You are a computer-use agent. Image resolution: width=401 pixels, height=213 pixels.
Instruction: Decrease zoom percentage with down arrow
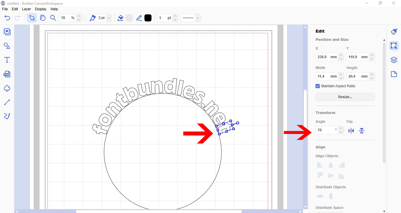pos(78,20)
